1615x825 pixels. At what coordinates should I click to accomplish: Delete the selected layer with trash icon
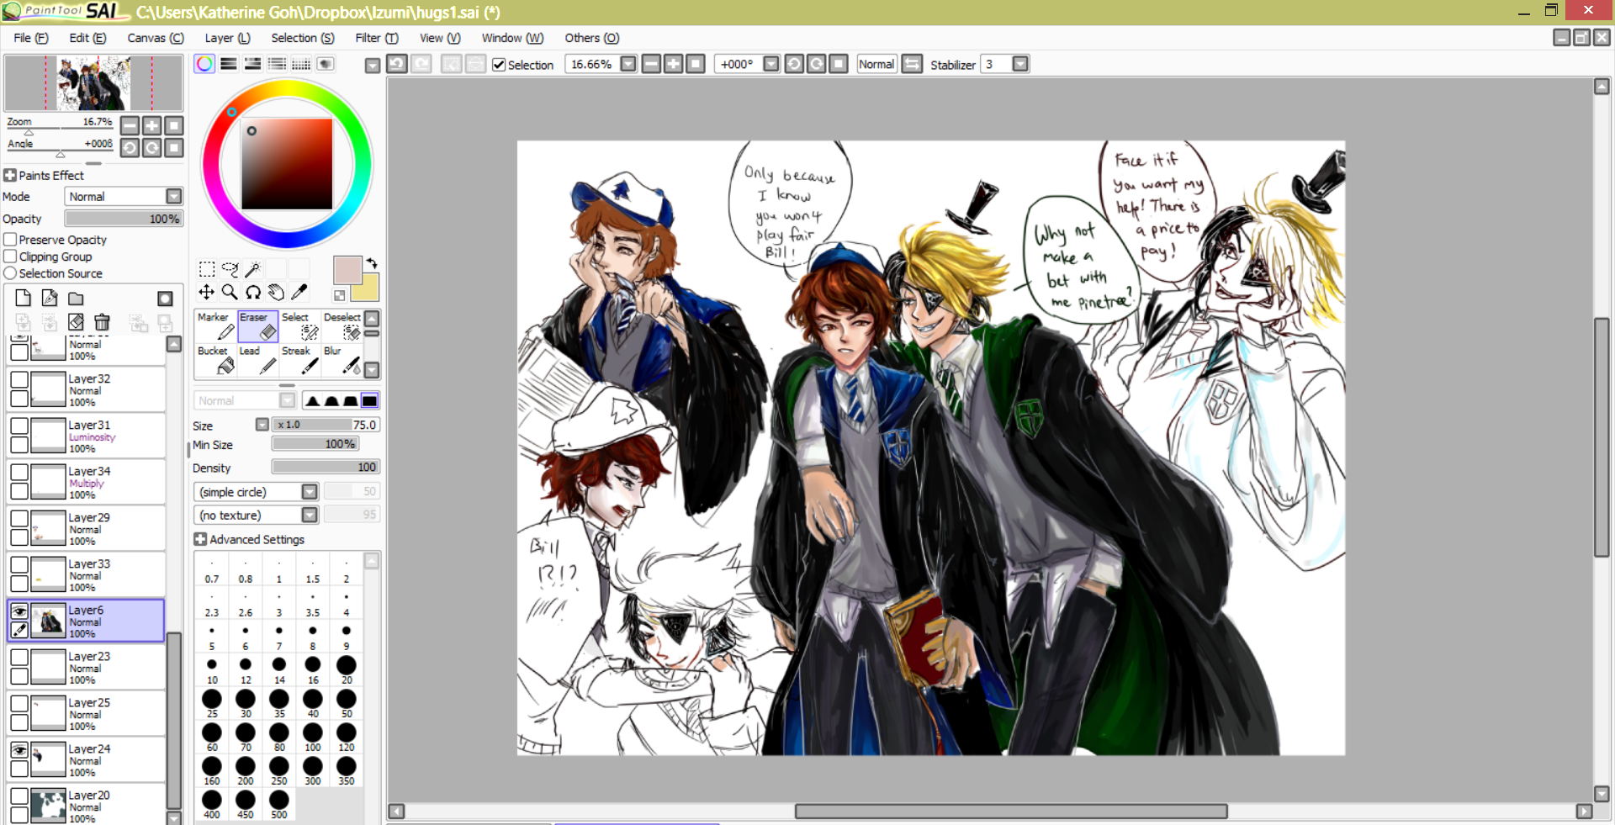pos(102,322)
